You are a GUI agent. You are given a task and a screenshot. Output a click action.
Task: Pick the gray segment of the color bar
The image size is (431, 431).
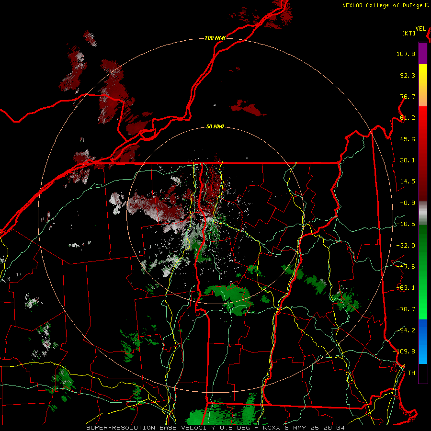[x=423, y=213]
